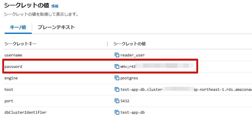The height and width of the screenshot is (118, 252).
Task: Open the 情報 info link
Action: (x=54, y=6)
